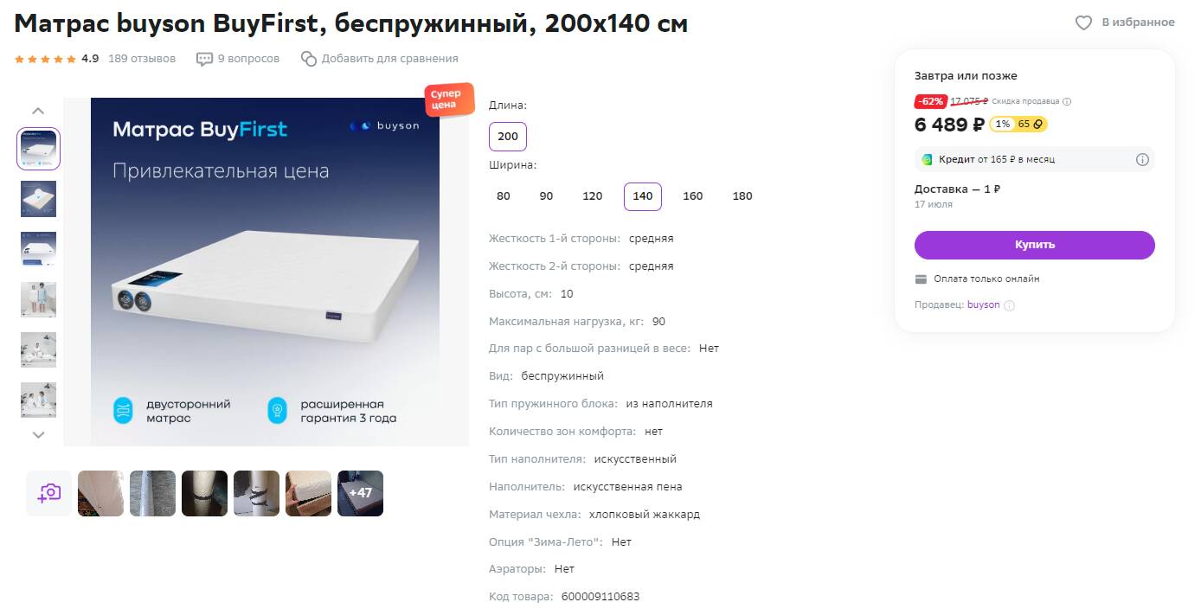This screenshot has height=615, width=1201.
Task: Click the camera add-photo icon
Action: coord(48,493)
